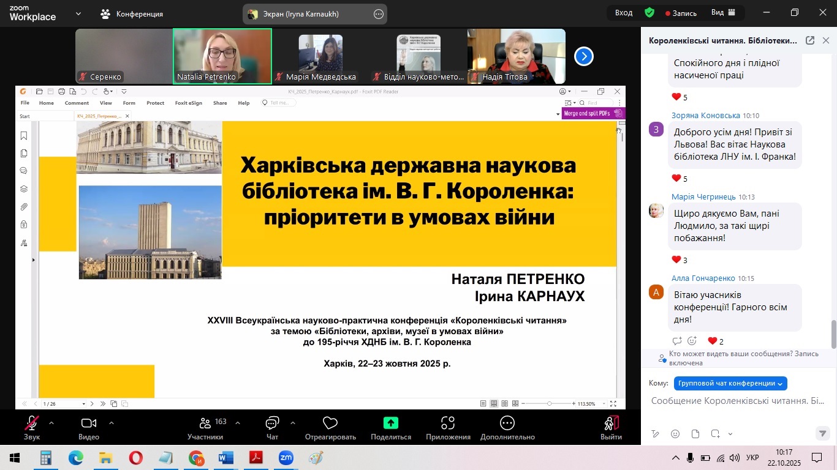Switch to the Start tab

[x=23, y=115]
